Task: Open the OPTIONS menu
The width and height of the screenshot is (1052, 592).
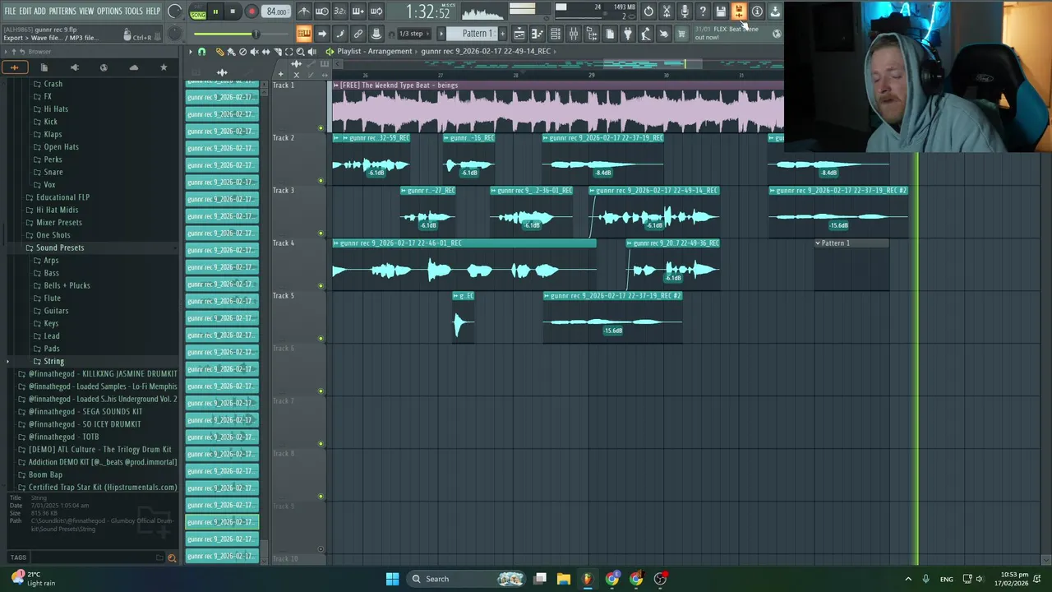Action: (109, 12)
